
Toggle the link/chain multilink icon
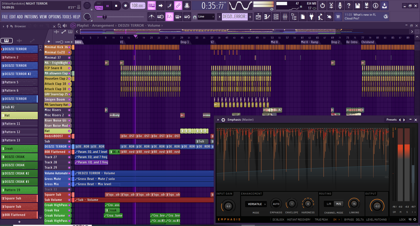pyautogui.click(x=178, y=6)
